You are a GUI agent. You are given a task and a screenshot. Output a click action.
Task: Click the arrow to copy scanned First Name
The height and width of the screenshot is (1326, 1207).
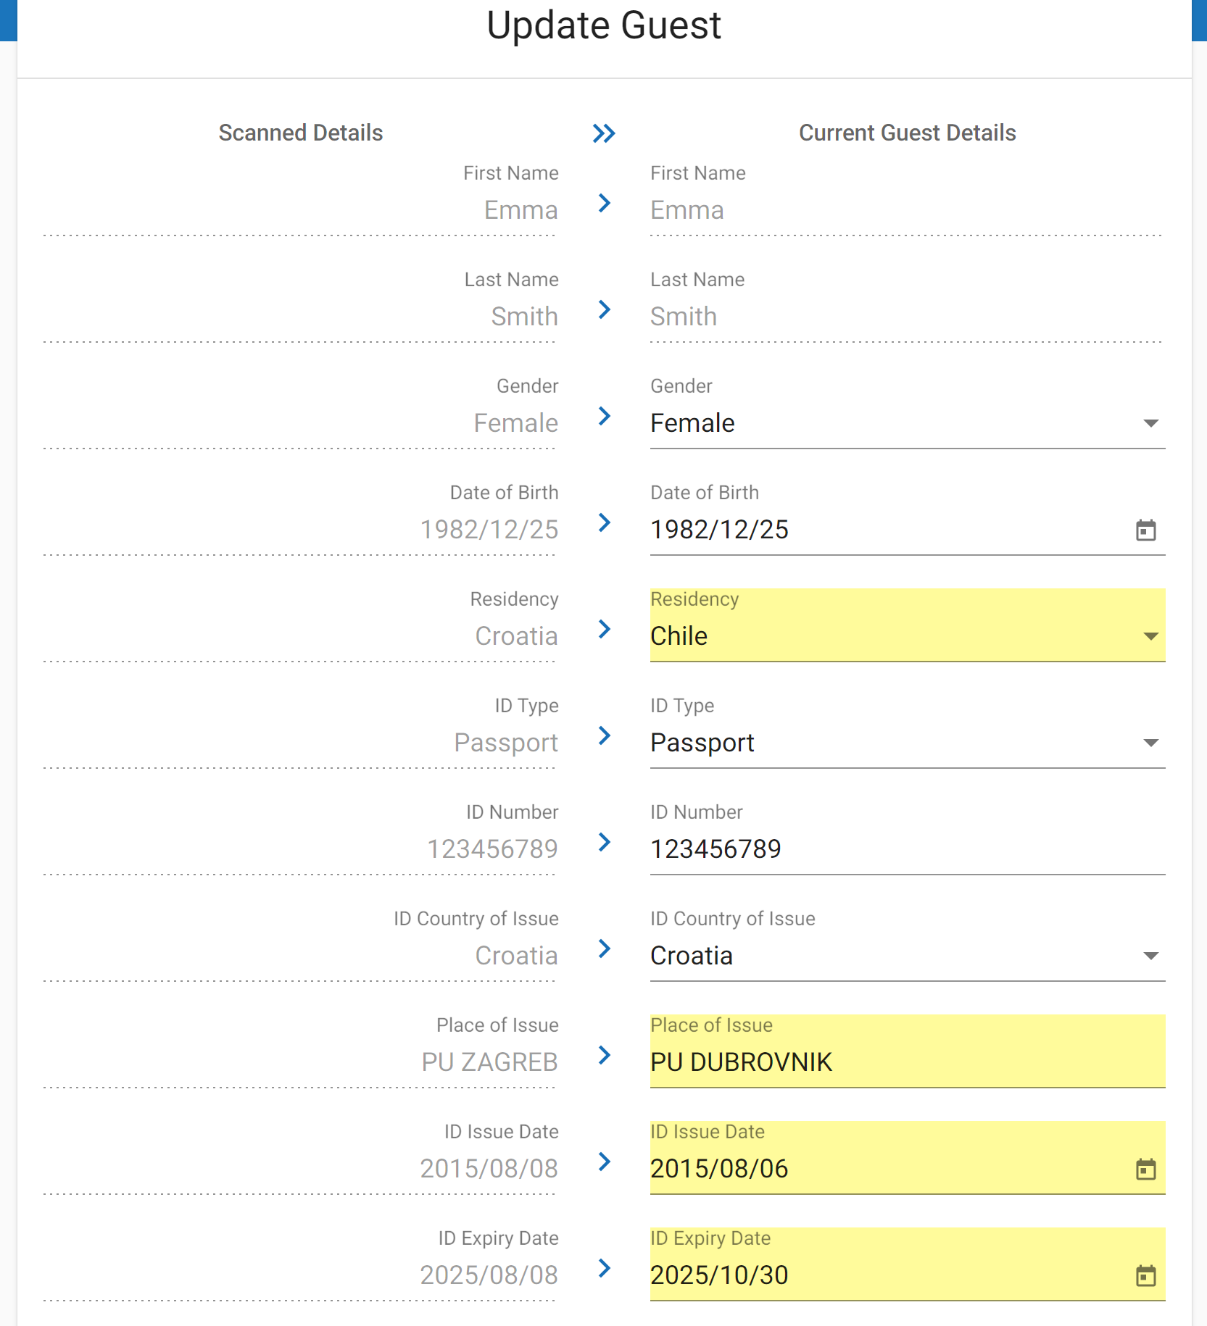(x=604, y=205)
